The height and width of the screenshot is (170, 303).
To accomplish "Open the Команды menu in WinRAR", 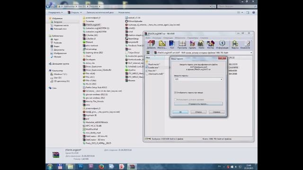I will [157, 38].
